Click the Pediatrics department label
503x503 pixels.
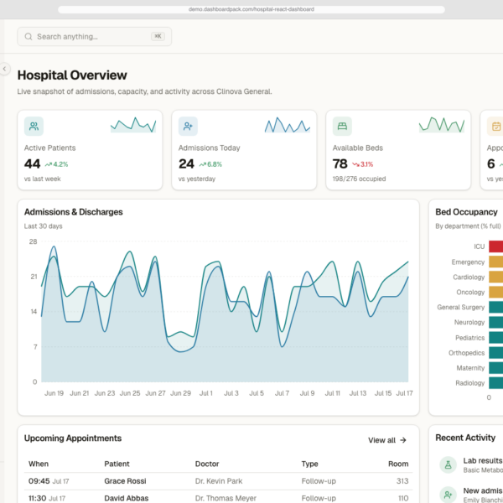[470, 338]
